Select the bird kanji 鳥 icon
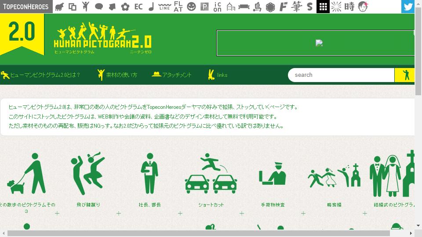Screen dimensions: 422x237 click(257, 7)
